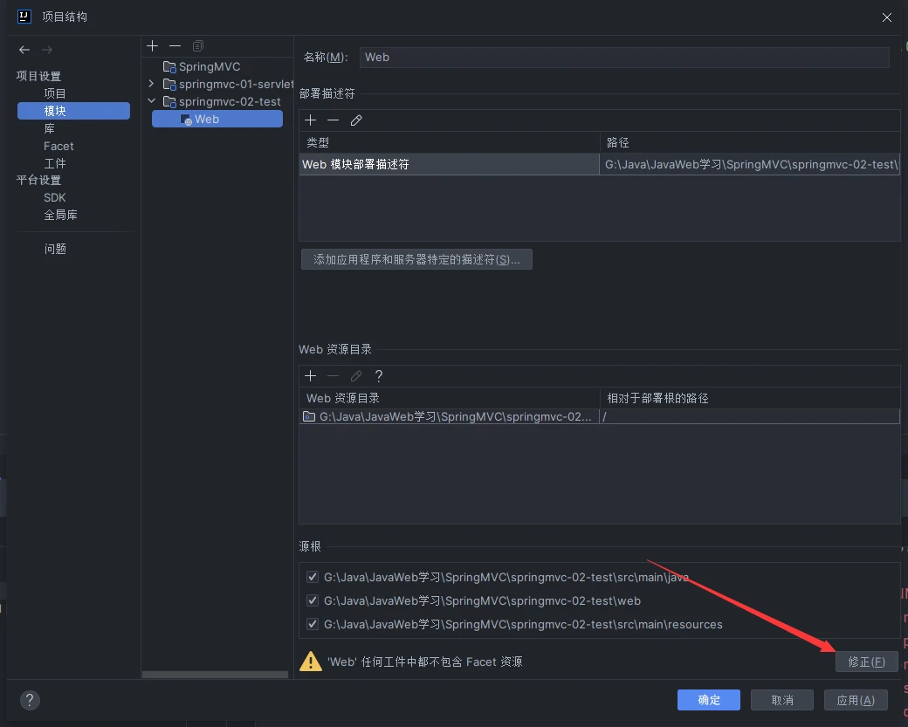Click the help question mark at bottom left
Image resolution: width=908 pixels, height=727 pixels.
coord(30,700)
